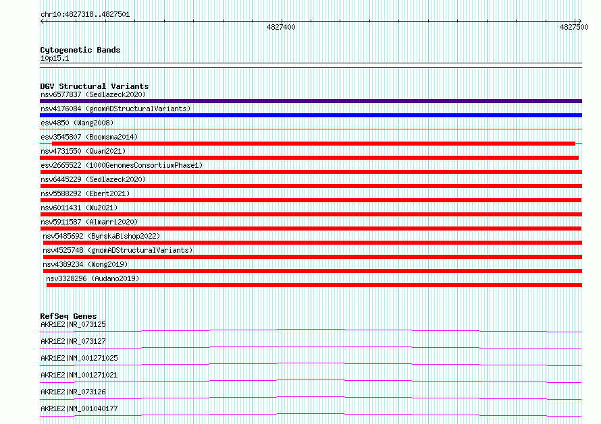The height and width of the screenshot is (424, 601).
Task: Open transcript AKR1E2|NR_073125 label
Action: [x=73, y=324]
